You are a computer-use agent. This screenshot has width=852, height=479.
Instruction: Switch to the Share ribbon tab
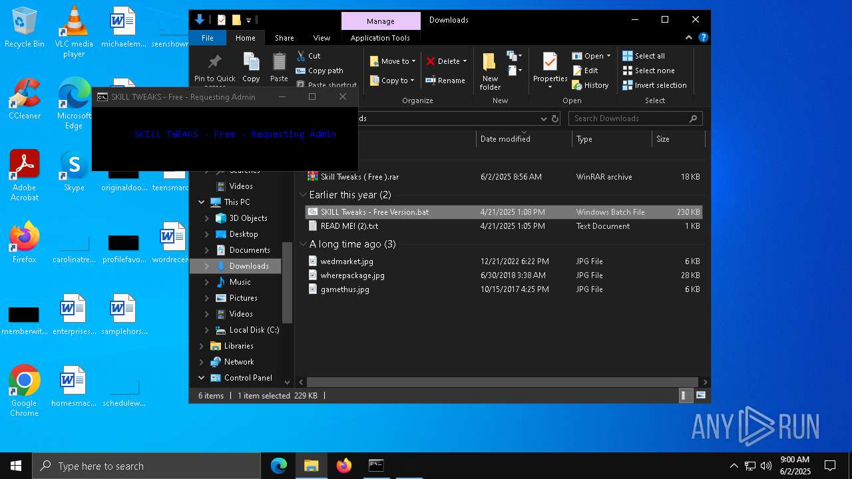point(284,38)
